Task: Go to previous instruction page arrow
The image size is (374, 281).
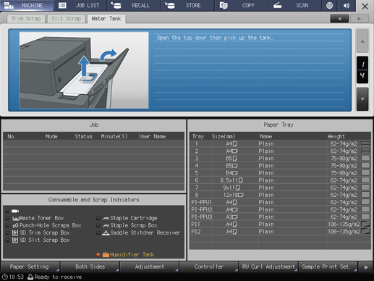Action: coord(362,41)
